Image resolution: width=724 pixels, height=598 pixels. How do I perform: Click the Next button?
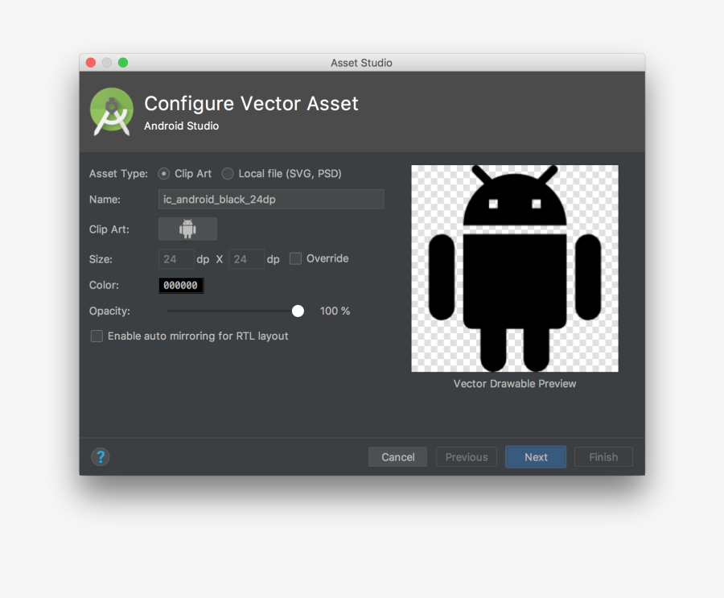click(x=535, y=456)
